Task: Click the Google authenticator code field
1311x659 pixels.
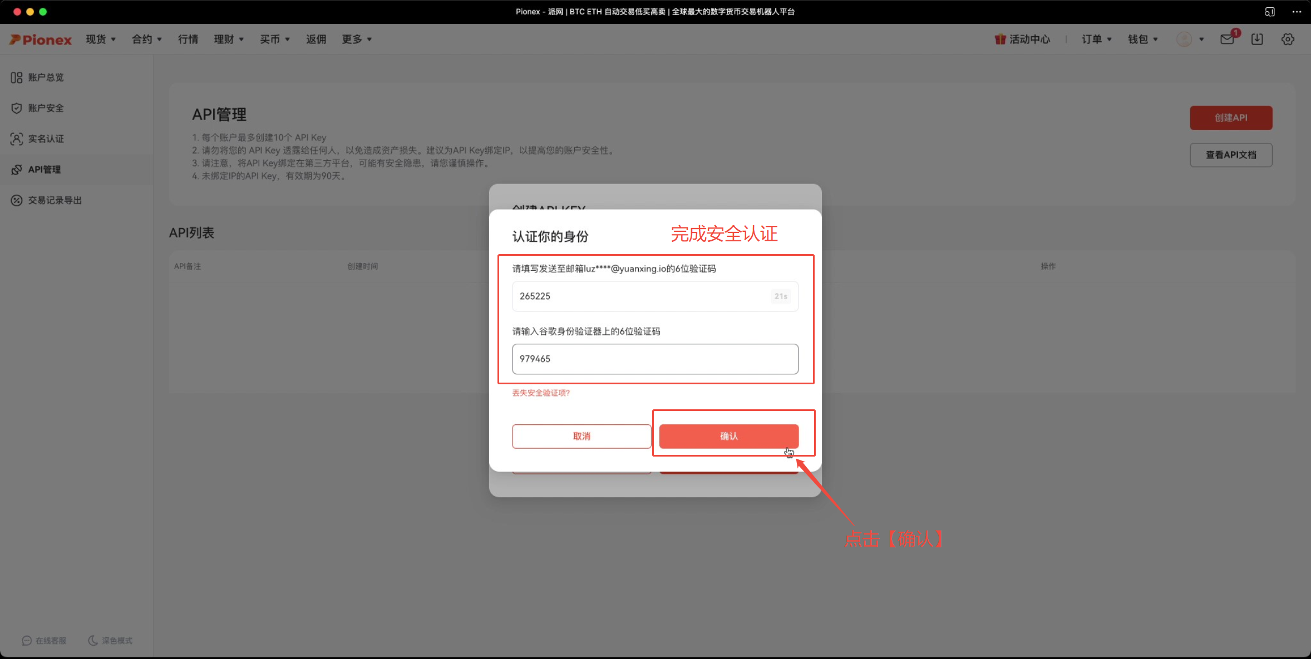Action: (x=654, y=359)
